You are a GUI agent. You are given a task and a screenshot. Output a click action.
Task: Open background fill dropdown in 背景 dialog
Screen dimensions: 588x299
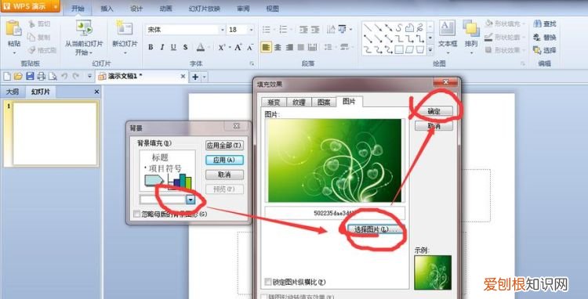191,200
